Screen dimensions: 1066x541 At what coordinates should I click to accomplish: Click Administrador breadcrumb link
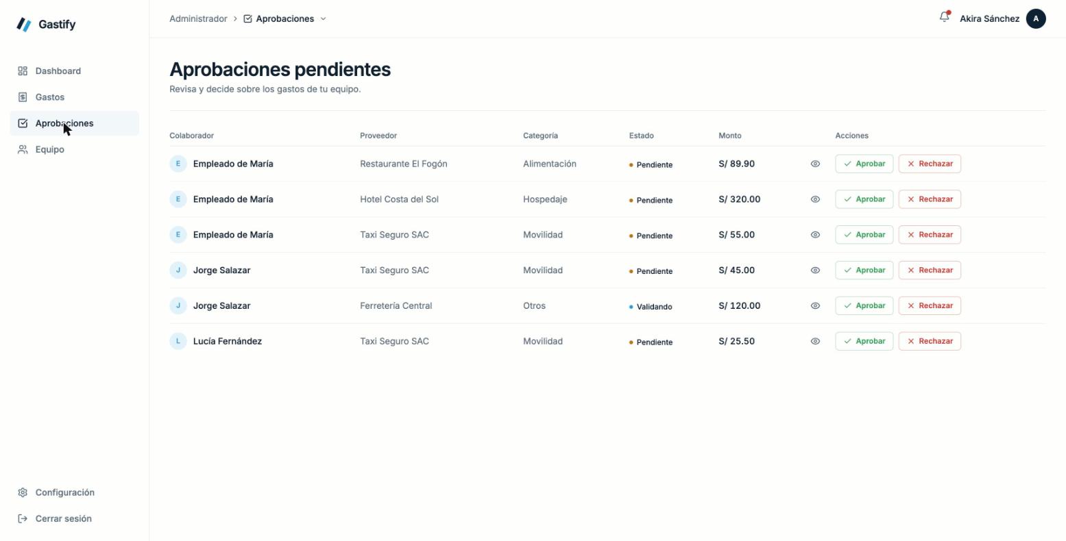(198, 18)
